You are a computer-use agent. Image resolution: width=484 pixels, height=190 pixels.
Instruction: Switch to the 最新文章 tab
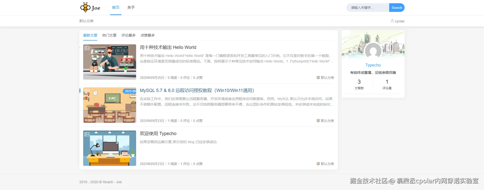[x=90, y=35]
